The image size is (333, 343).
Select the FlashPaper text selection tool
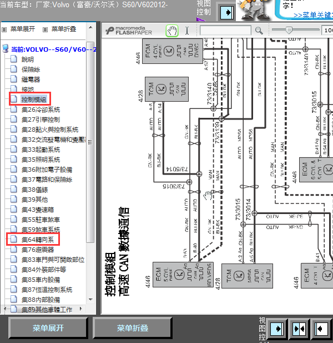coord(187,31)
